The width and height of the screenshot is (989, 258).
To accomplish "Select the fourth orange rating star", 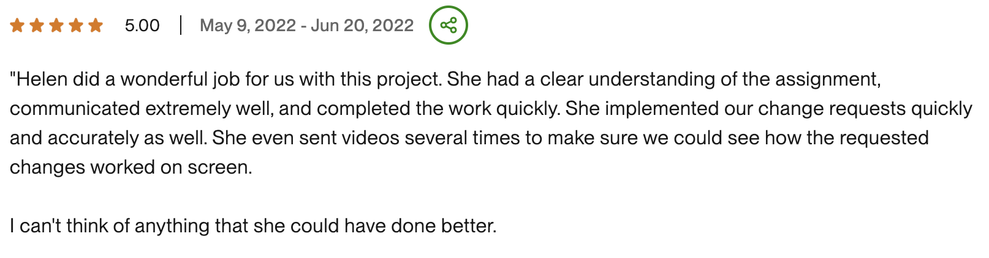I will pos(76,25).
